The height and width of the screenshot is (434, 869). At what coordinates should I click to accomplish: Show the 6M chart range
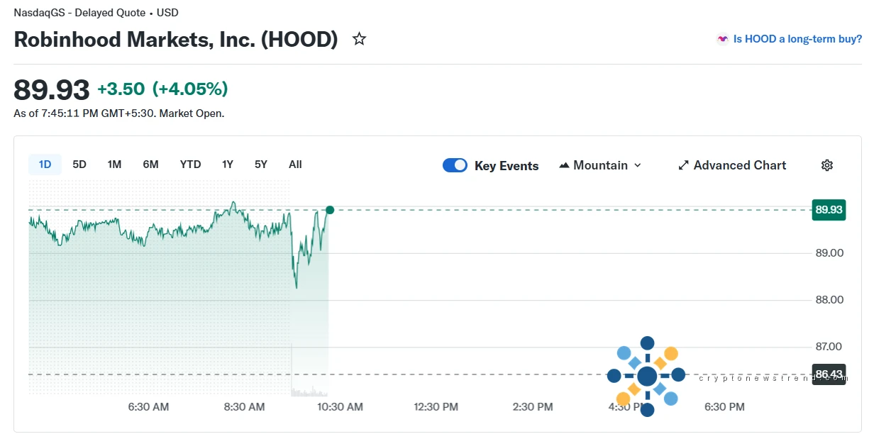pos(150,165)
